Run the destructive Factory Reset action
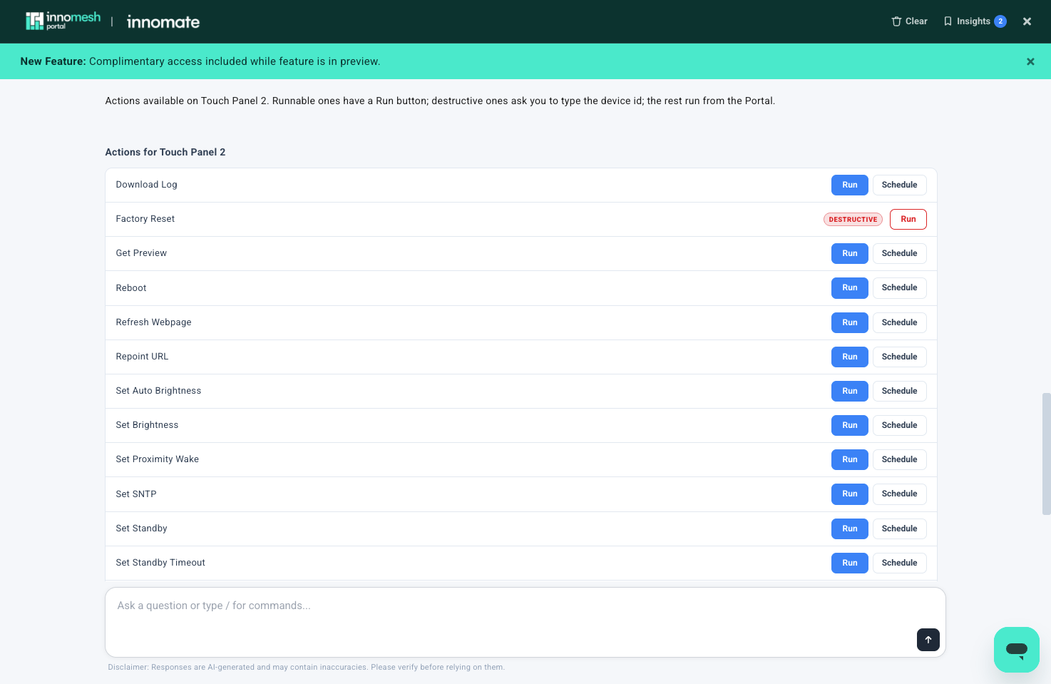 pos(908,219)
